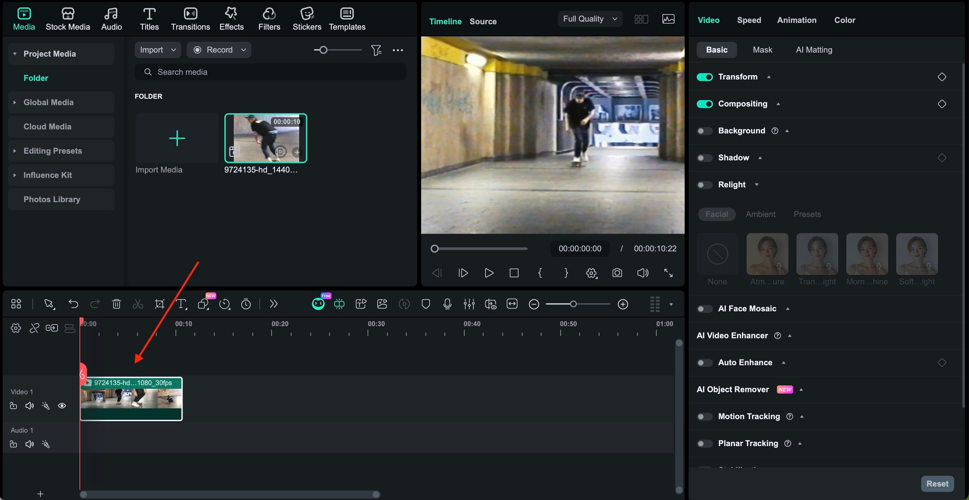969x500 pixels.
Task: Open the Full Quality dropdown
Action: [x=589, y=19]
